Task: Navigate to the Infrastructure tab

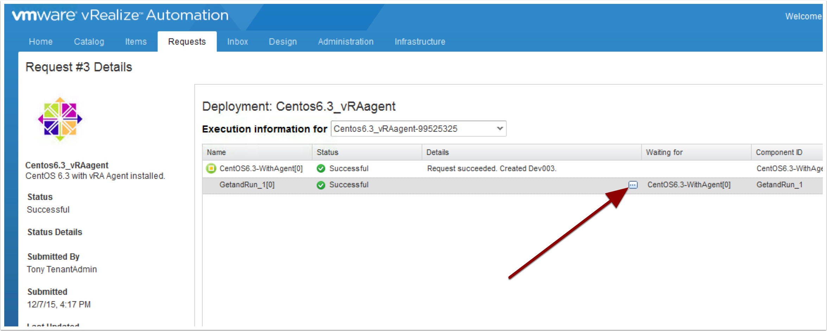Action: 420,42
